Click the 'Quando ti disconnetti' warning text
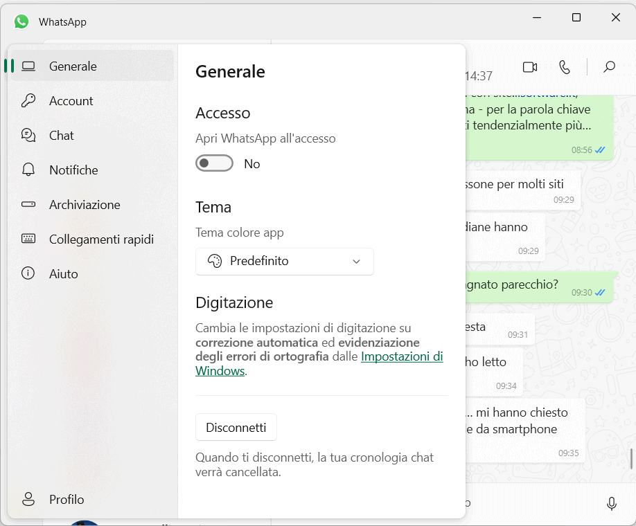This screenshot has height=526, width=636. click(315, 465)
